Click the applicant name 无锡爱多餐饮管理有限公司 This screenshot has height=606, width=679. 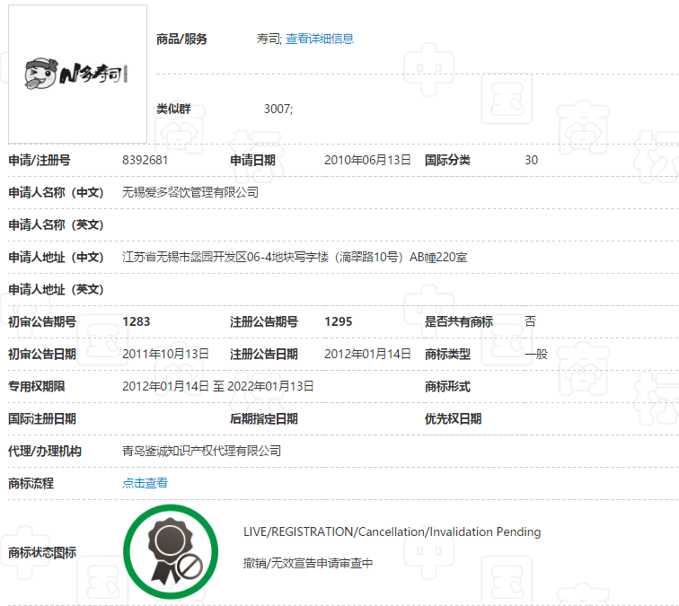click(190, 192)
